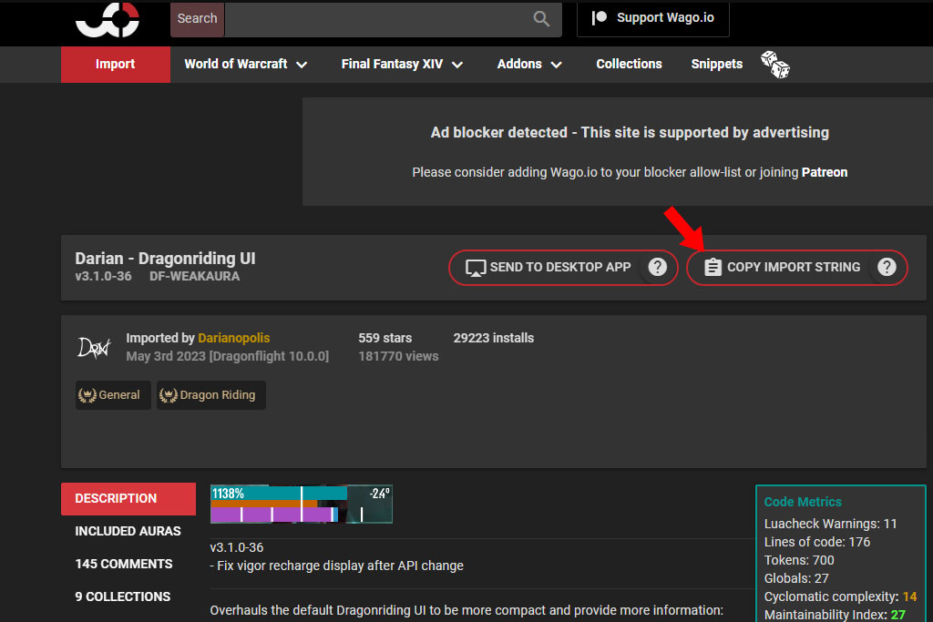Click the Dragonriding UI preview thumbnail
The width and height of the screenshot is (933, 622).
[301, 505]
